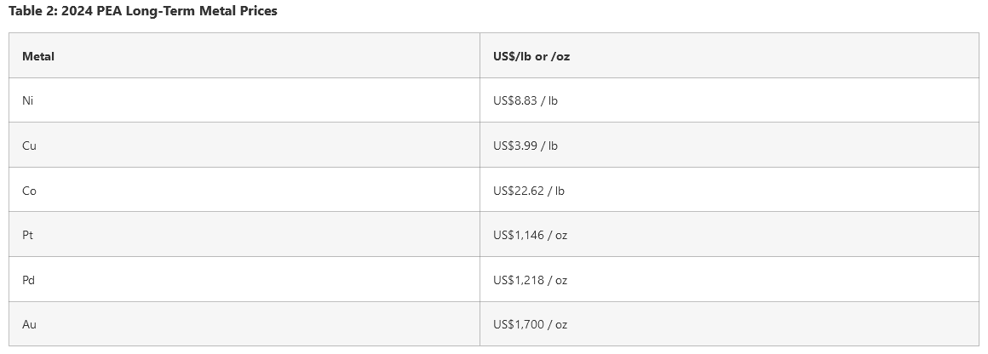Select the Co metal cell
The width and height of the screenshot is (988, 354).
point(29,191)
